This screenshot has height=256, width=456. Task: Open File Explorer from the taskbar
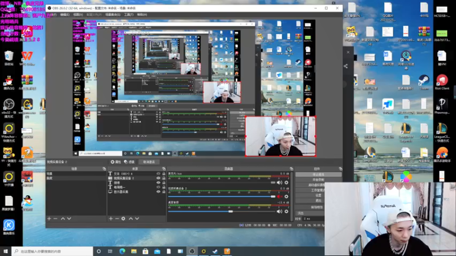tap(134, 251)
